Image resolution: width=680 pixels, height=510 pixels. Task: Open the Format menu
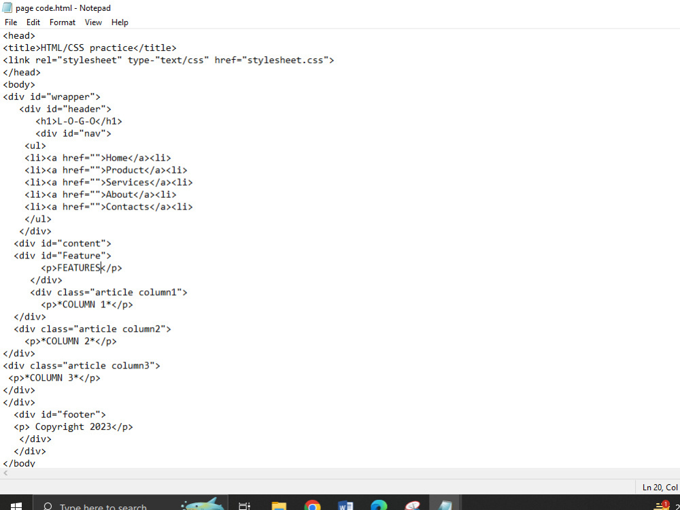point(63,22)
